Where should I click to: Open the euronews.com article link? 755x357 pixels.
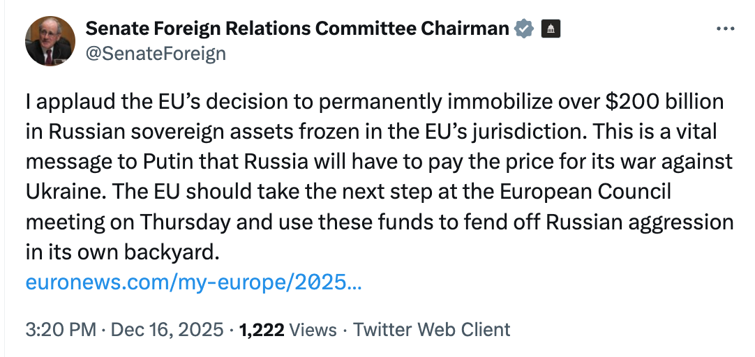pyautogui.click(x=193, y=282)
